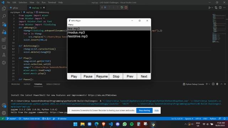
Task: Open the Accounts menu icon
Action: click(4, 105)
